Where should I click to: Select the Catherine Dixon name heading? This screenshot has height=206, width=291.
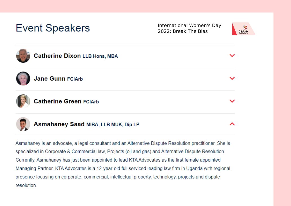[57, 56]
